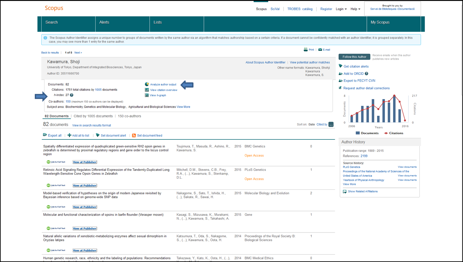Open Analyze author output pie icon
463x262 pixels.
[147, 84]
